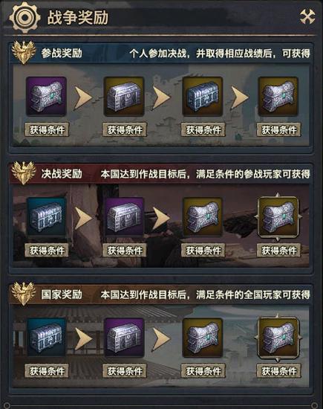
Task: Open 获得条件 under second 决战奖励 chest
Action: [125, 250]
